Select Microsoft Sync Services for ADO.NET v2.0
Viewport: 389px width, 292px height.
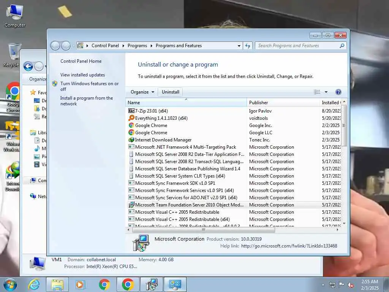tap(186, 197)
